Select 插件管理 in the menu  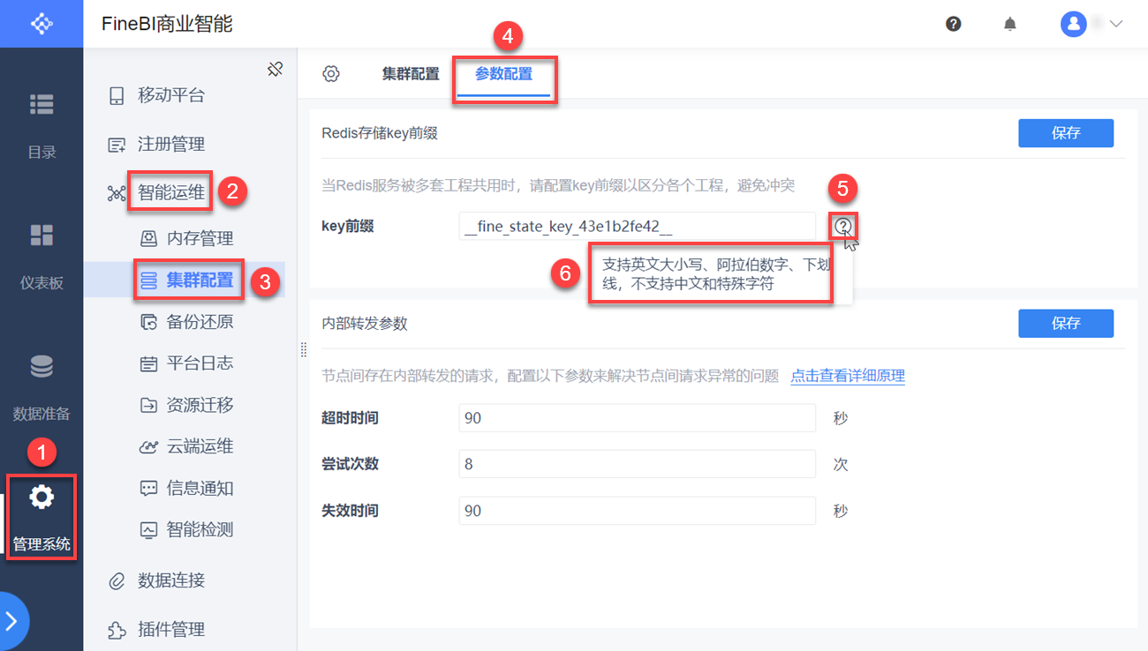pos(170,629)
